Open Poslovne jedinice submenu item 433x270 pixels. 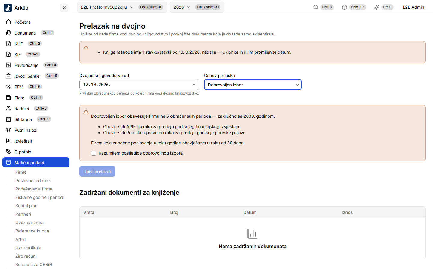point(33,181)
